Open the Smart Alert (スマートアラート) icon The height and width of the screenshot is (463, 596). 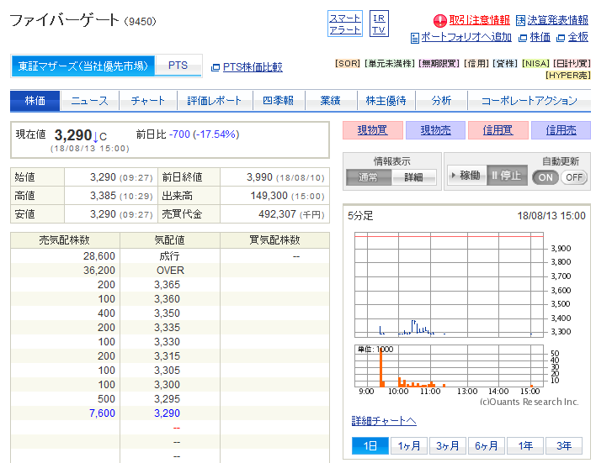344,24
